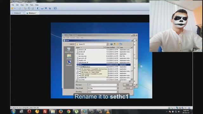Open Firefox from the taskbar

pos(61,111)
